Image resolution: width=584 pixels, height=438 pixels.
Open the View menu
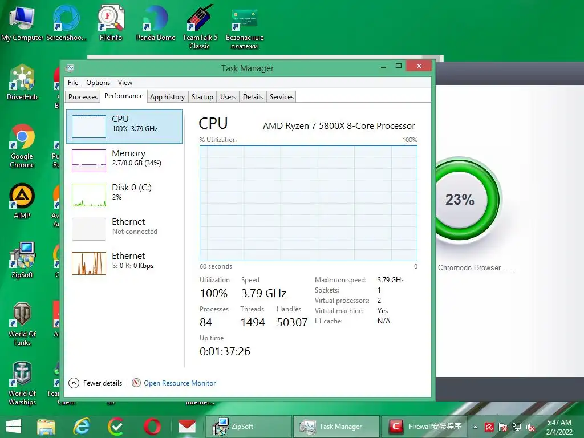tap(125, 83)
